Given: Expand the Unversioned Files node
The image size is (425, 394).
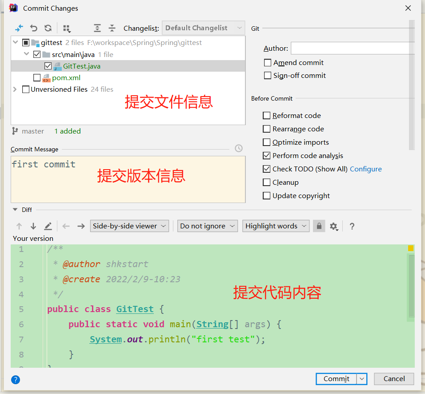Looking at the screenshot, I should pyautogui.click(x=15, y=89).
